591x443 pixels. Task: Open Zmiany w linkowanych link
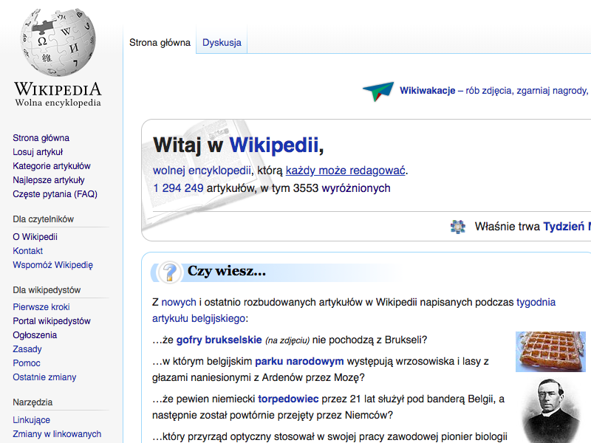pos(57,434)
